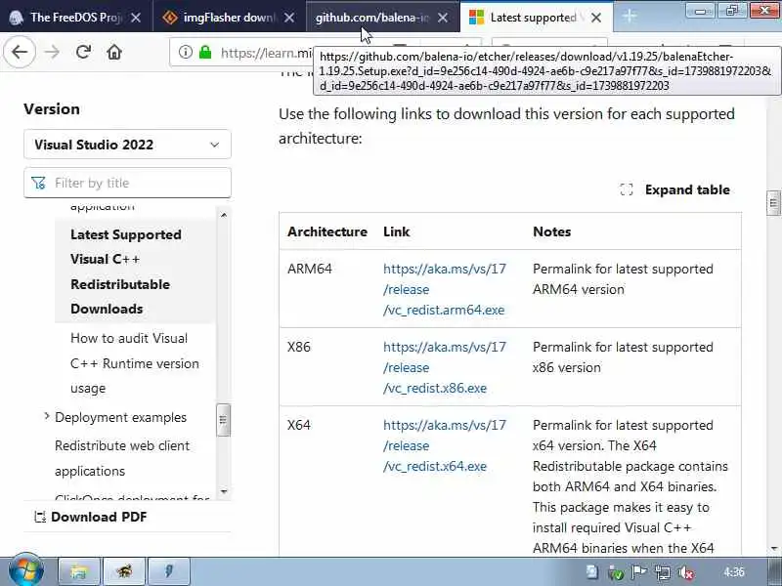Click the ARM64 architecture cell
The height and width of the screenshot is (586, 782).
[x=310, y=270]
